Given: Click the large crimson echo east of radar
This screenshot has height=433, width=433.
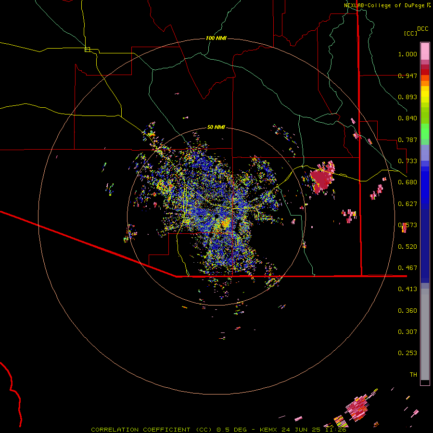Looking at the screenshot, I should 321,179.
